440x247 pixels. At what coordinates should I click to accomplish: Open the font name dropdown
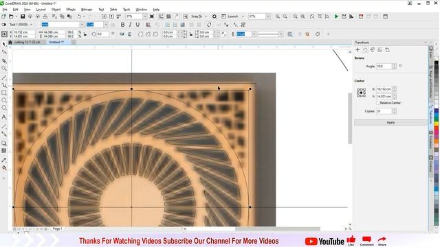point(82,25)
